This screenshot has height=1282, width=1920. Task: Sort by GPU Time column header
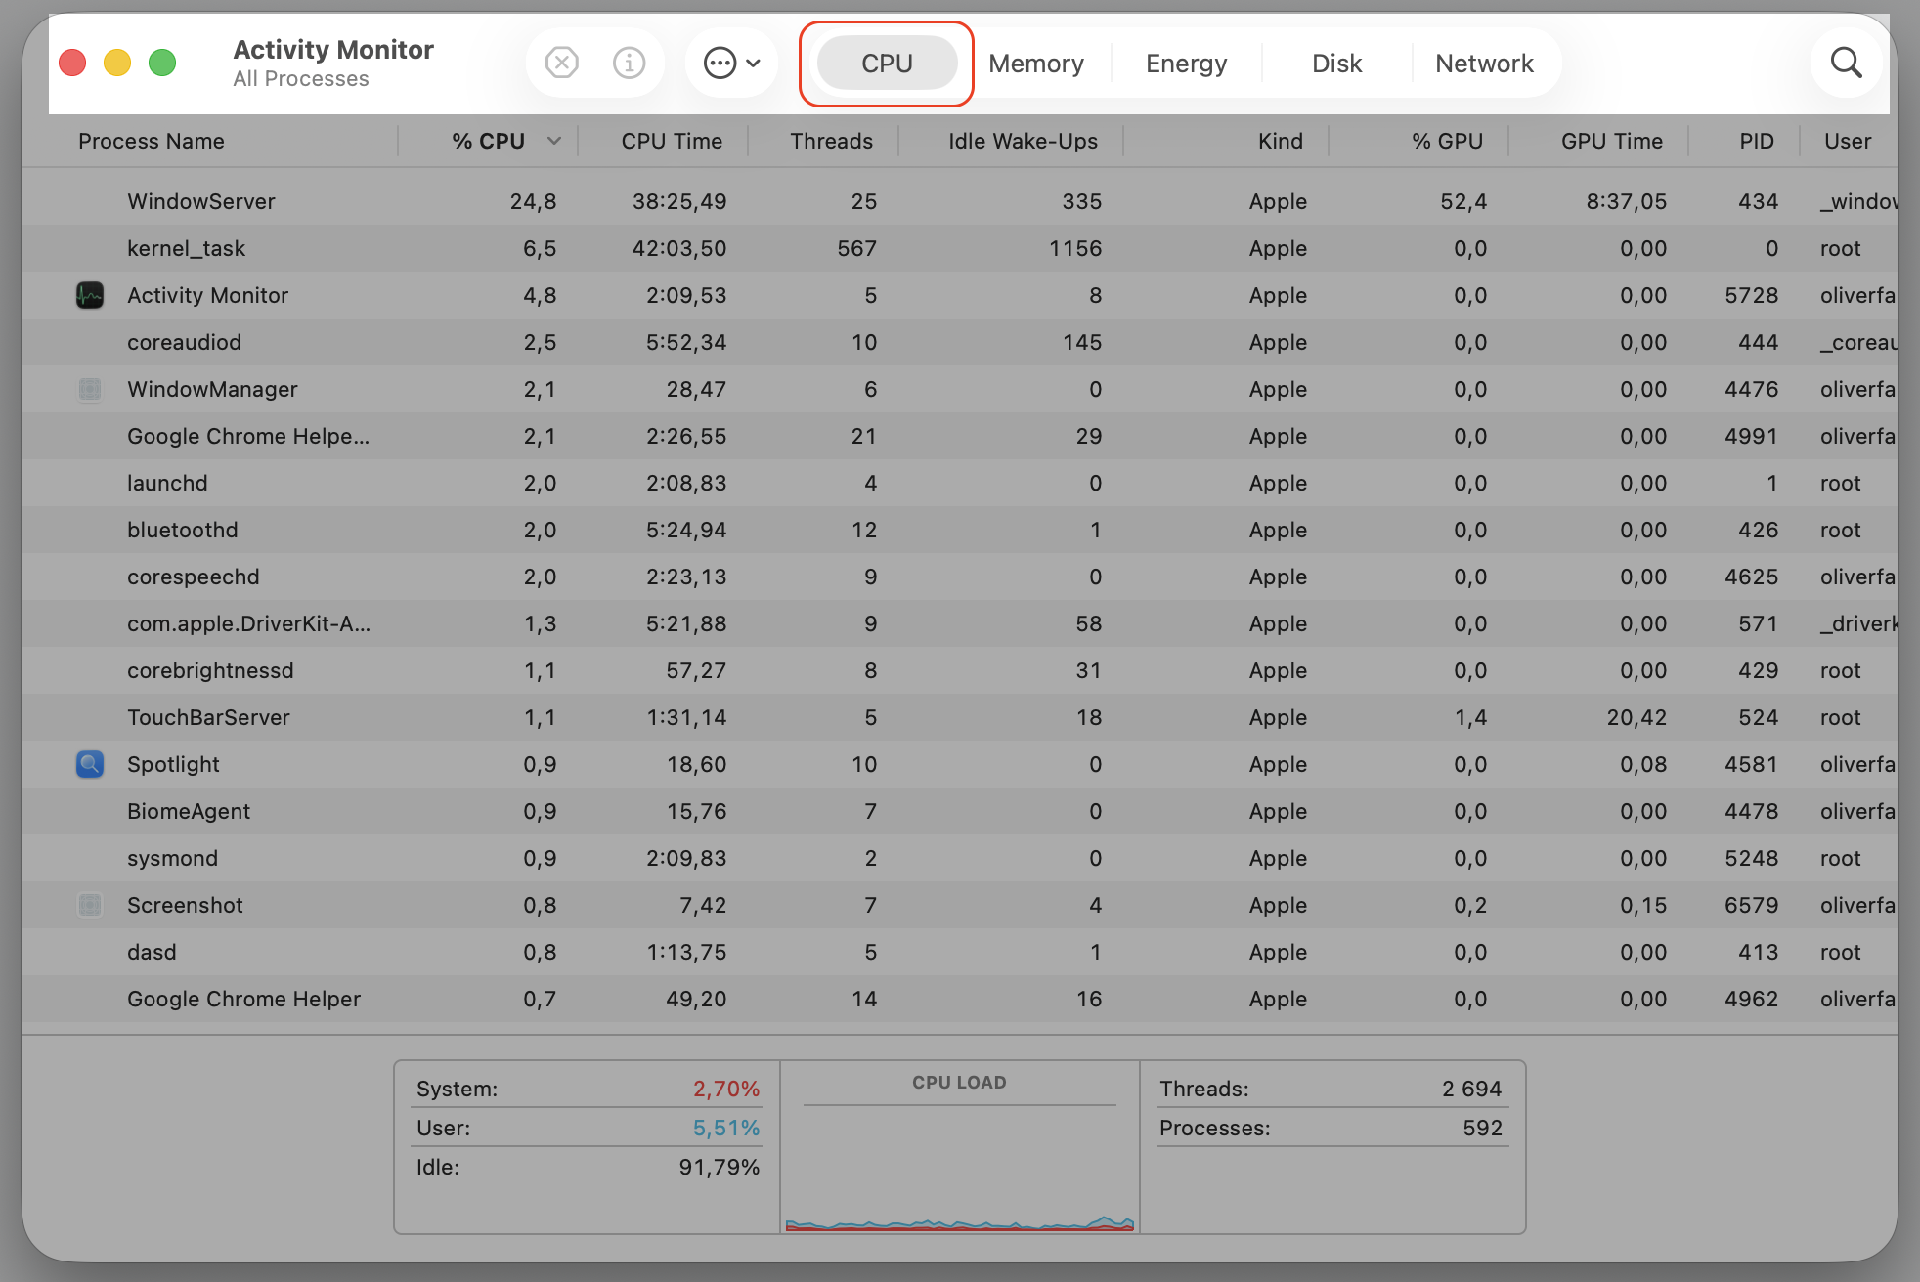[1611, 141]
